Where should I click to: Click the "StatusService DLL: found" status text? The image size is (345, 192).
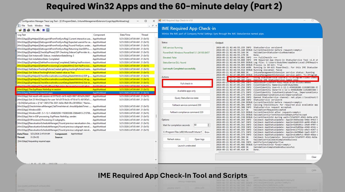(174, 63)
